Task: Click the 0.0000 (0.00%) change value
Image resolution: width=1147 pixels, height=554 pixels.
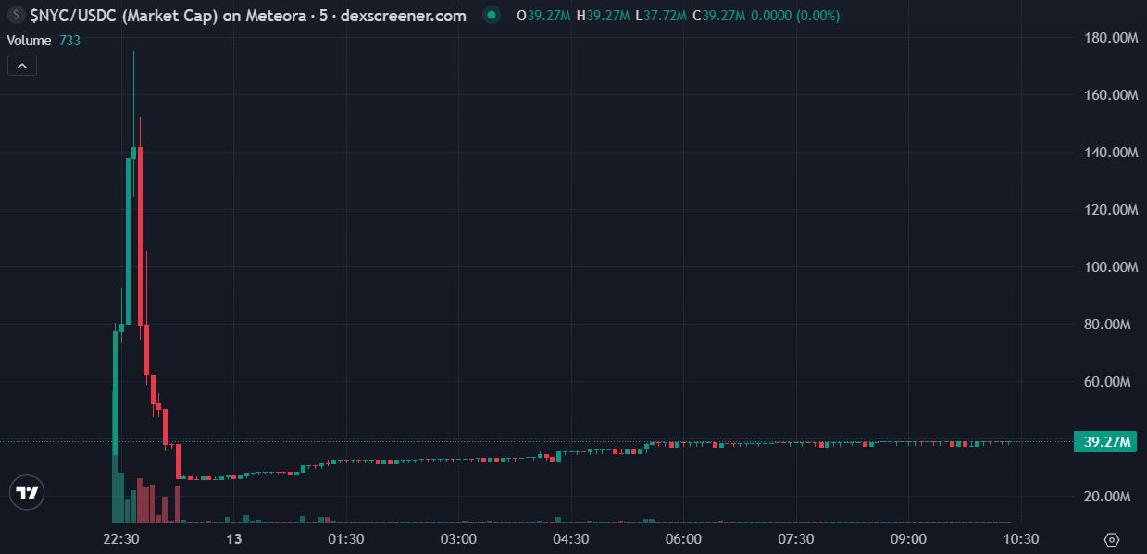Action: point(794,16)
